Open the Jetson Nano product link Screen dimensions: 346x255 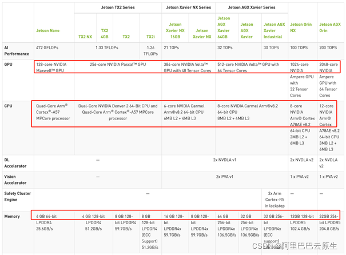[x=47, y=31]
